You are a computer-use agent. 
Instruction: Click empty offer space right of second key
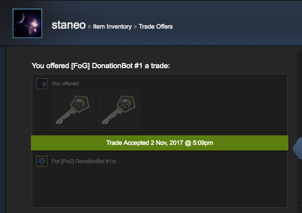coord(213,111)
